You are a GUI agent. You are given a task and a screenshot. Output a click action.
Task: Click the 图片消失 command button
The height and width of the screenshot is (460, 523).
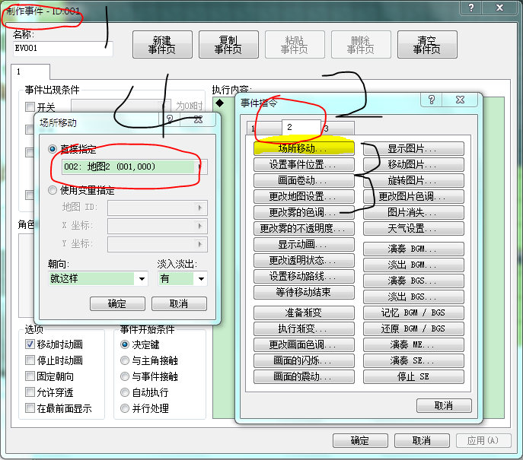click(x=413, y=213)
